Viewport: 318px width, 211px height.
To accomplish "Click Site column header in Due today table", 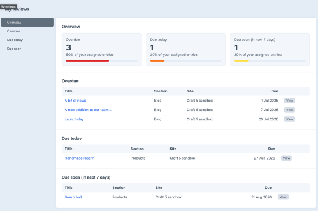I will [x=173, y=149].
